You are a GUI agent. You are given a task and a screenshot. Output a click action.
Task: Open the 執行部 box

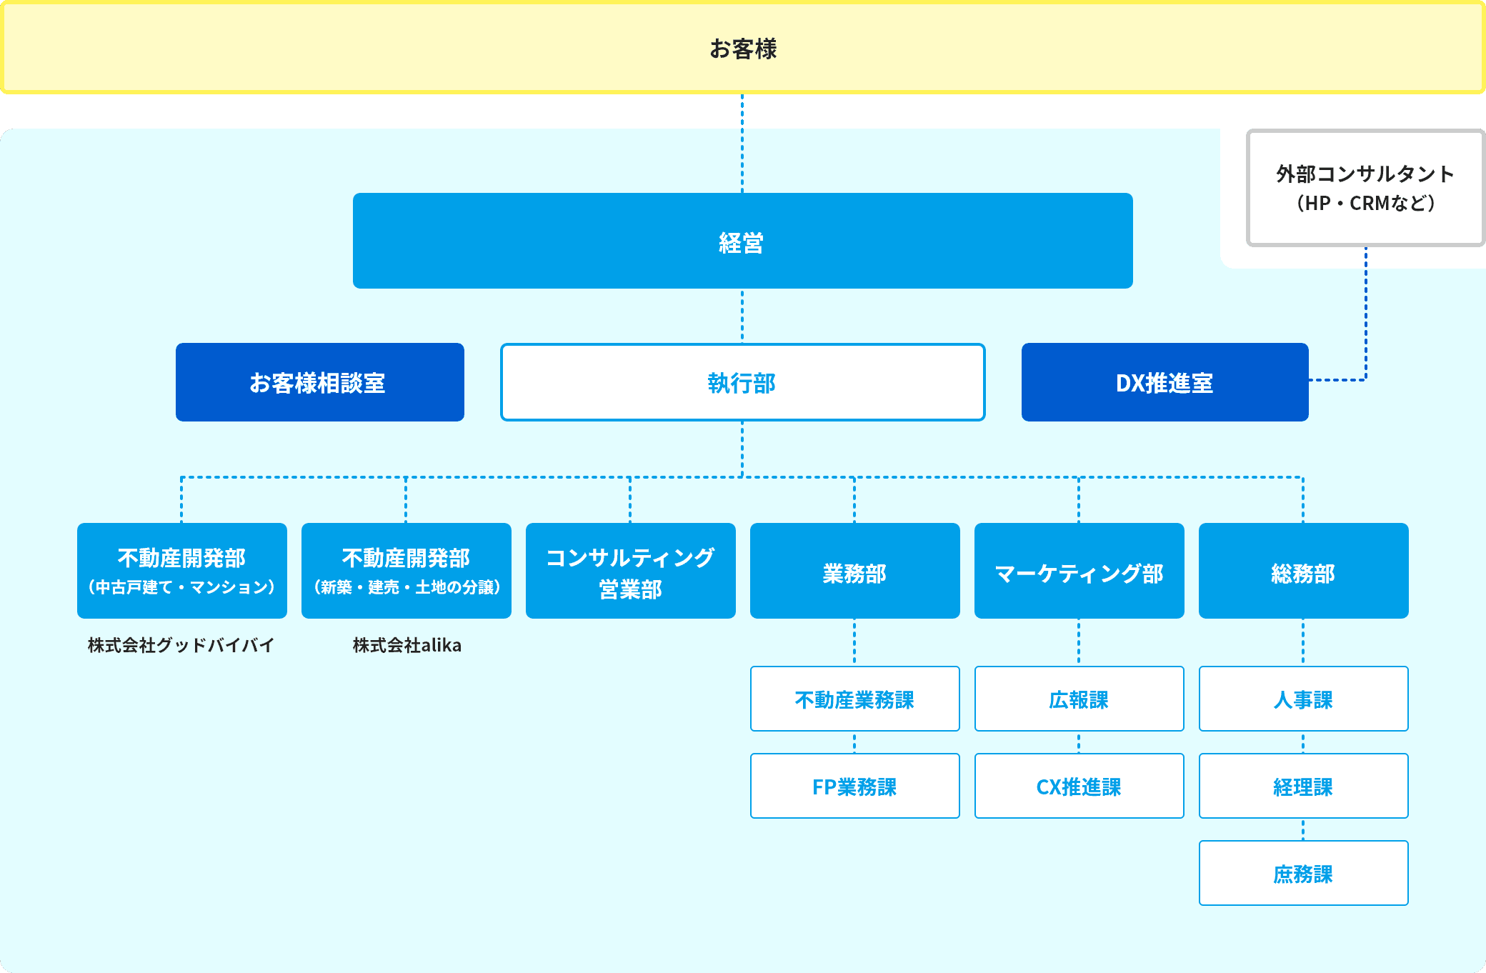pos(742,383)
